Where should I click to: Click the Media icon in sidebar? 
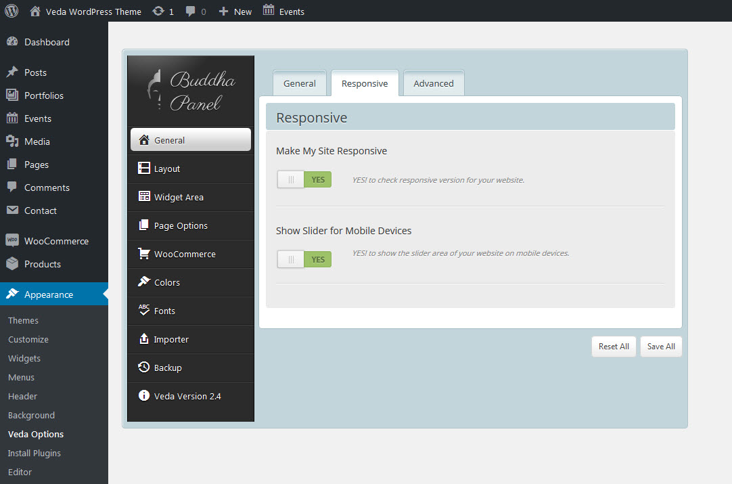(x=12, y=141)
